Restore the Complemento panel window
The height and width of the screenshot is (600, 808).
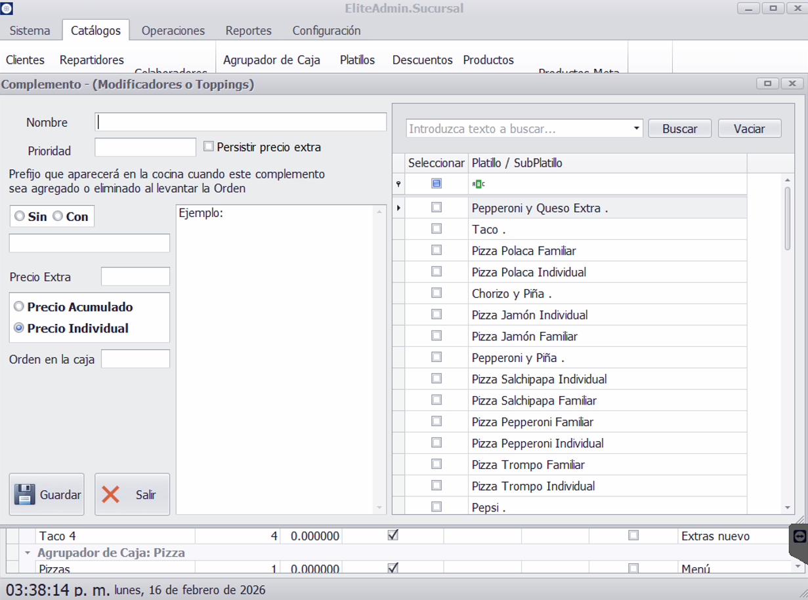[x=767, y=84]
